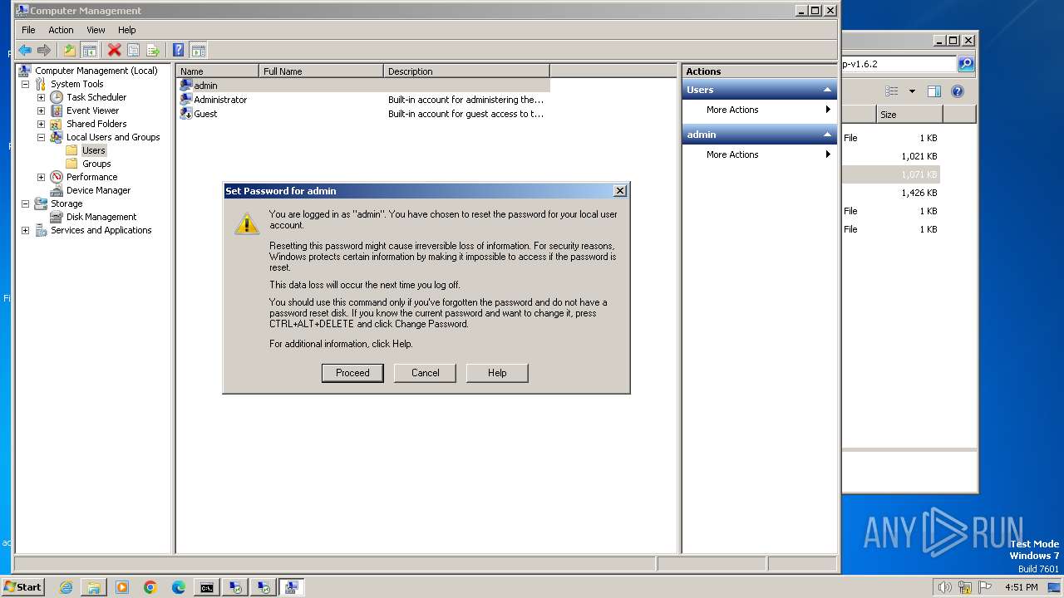This screenshot has height=598, width=1064.
Task: Open the views dropdown in Explorer window
Action: coord(912,91)
